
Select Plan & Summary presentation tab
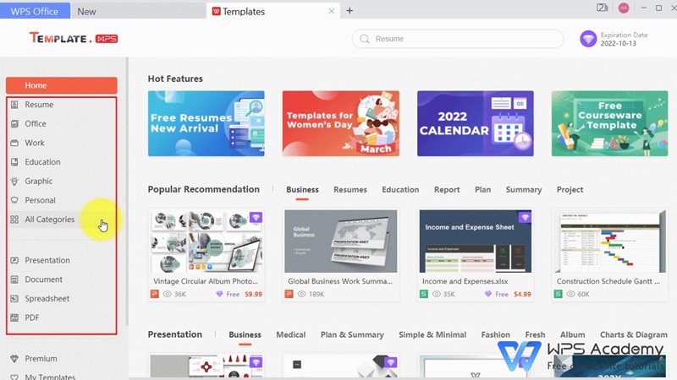[352, 334]
